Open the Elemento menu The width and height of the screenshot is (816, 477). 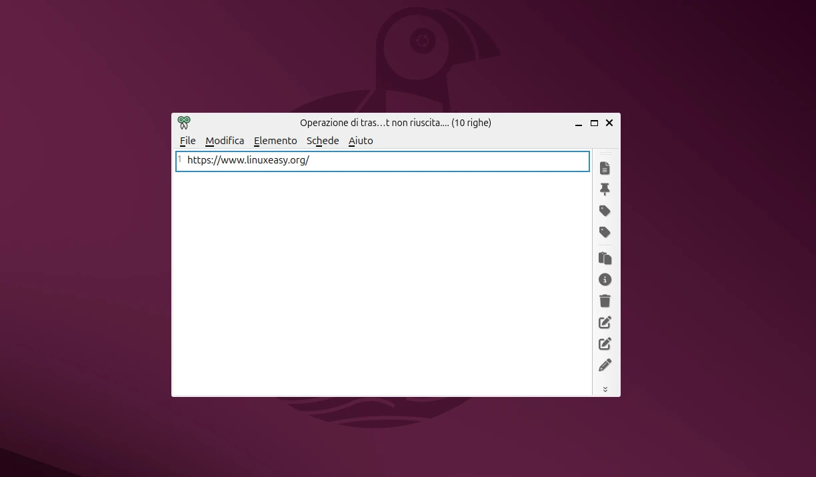point(275,141)
